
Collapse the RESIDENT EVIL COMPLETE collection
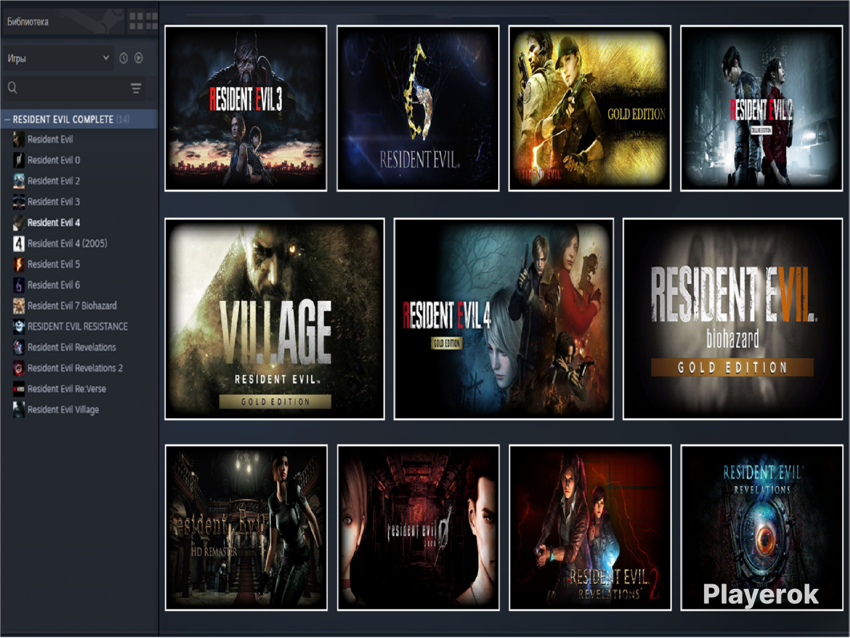tap(7, 120)
